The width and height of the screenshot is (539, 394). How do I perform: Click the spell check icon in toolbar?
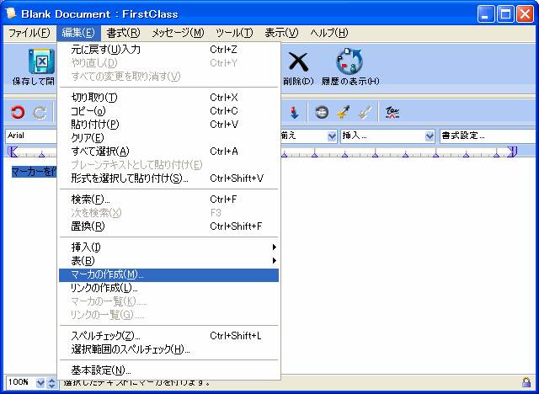(x=392, y=112)
